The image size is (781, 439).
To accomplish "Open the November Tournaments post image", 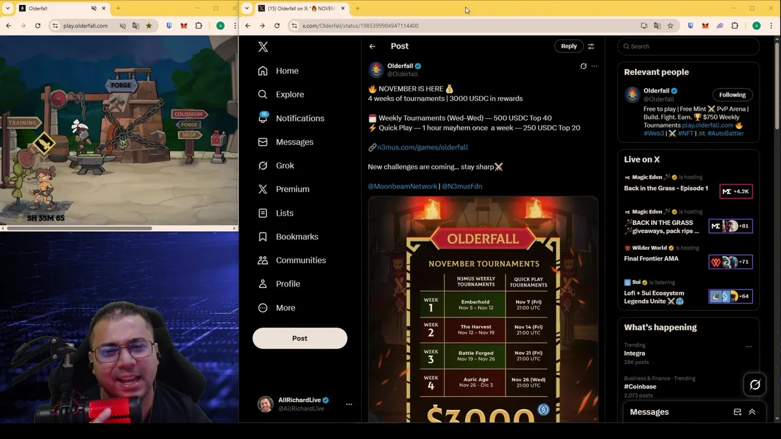I will coord(483,309).
